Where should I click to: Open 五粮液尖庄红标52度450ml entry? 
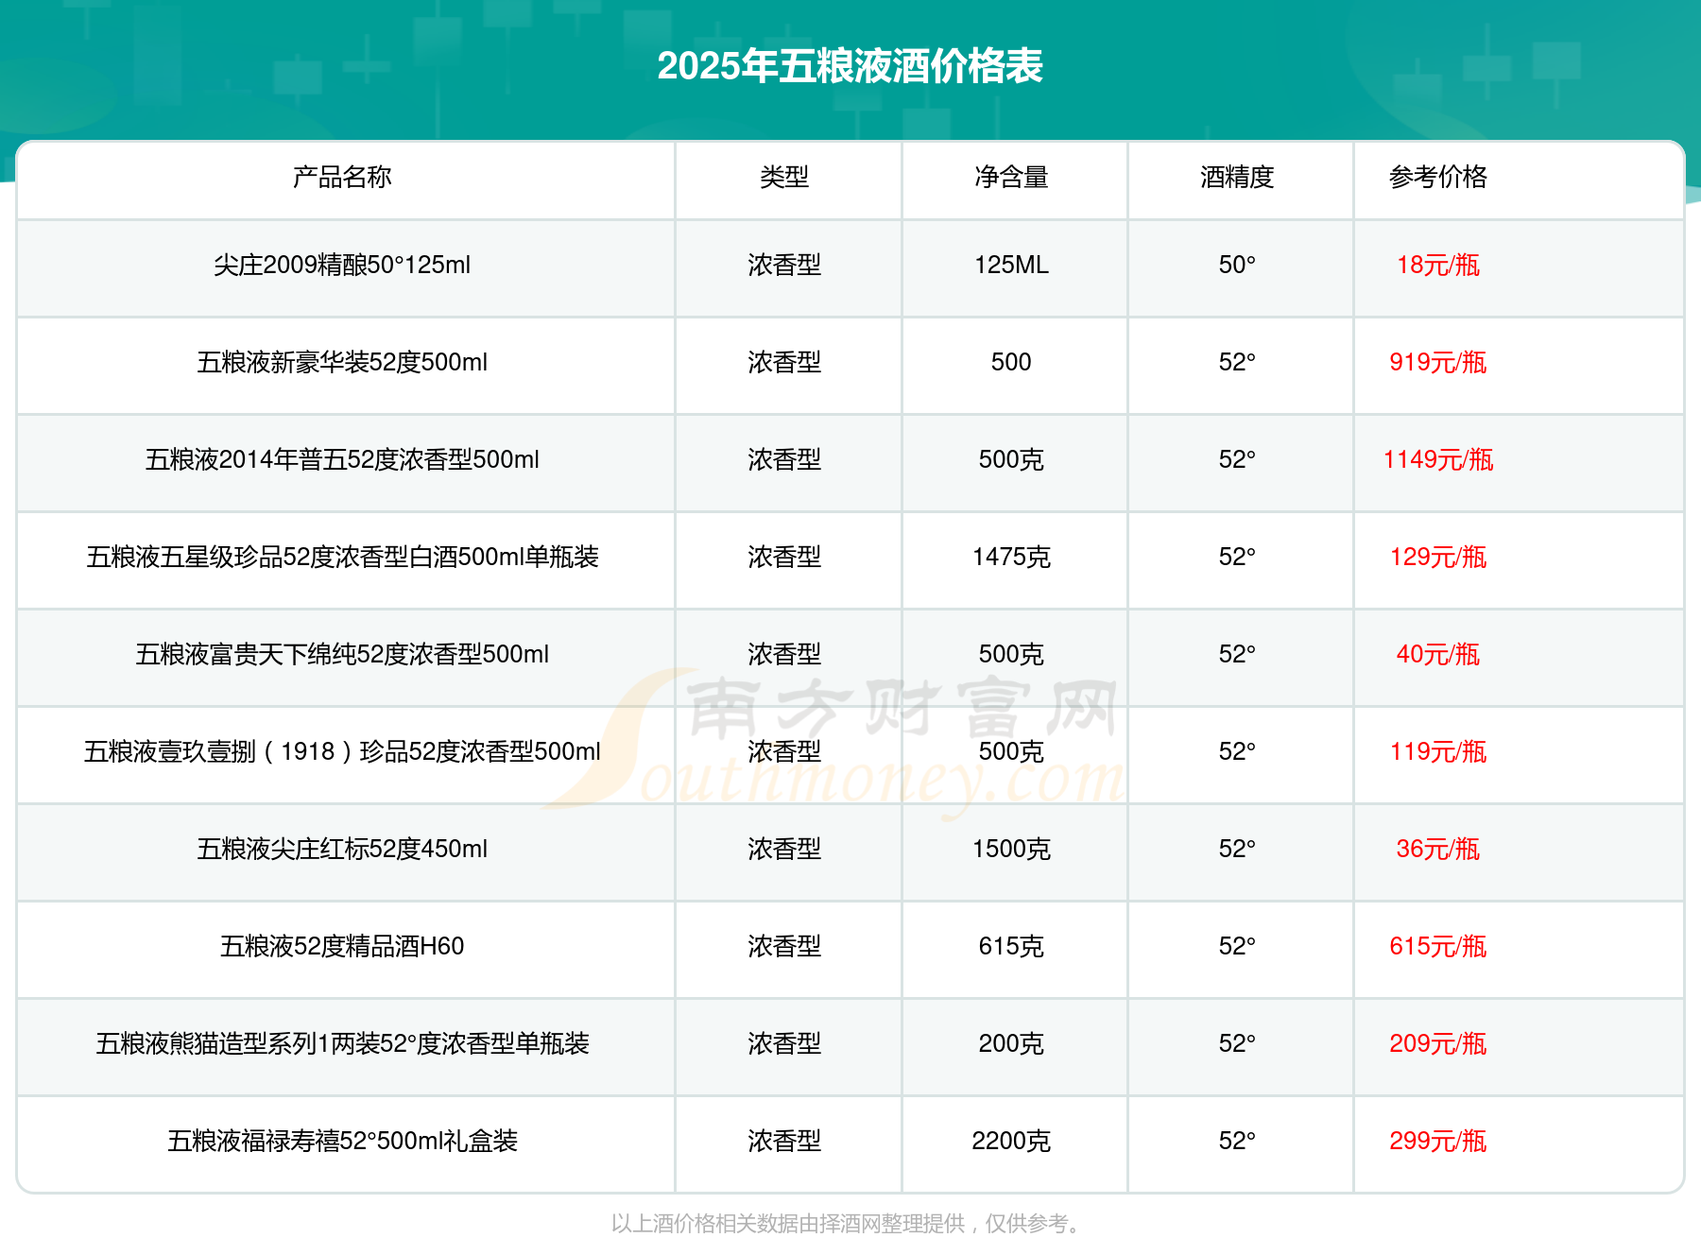pyautogui.click(x=342, y=849)
